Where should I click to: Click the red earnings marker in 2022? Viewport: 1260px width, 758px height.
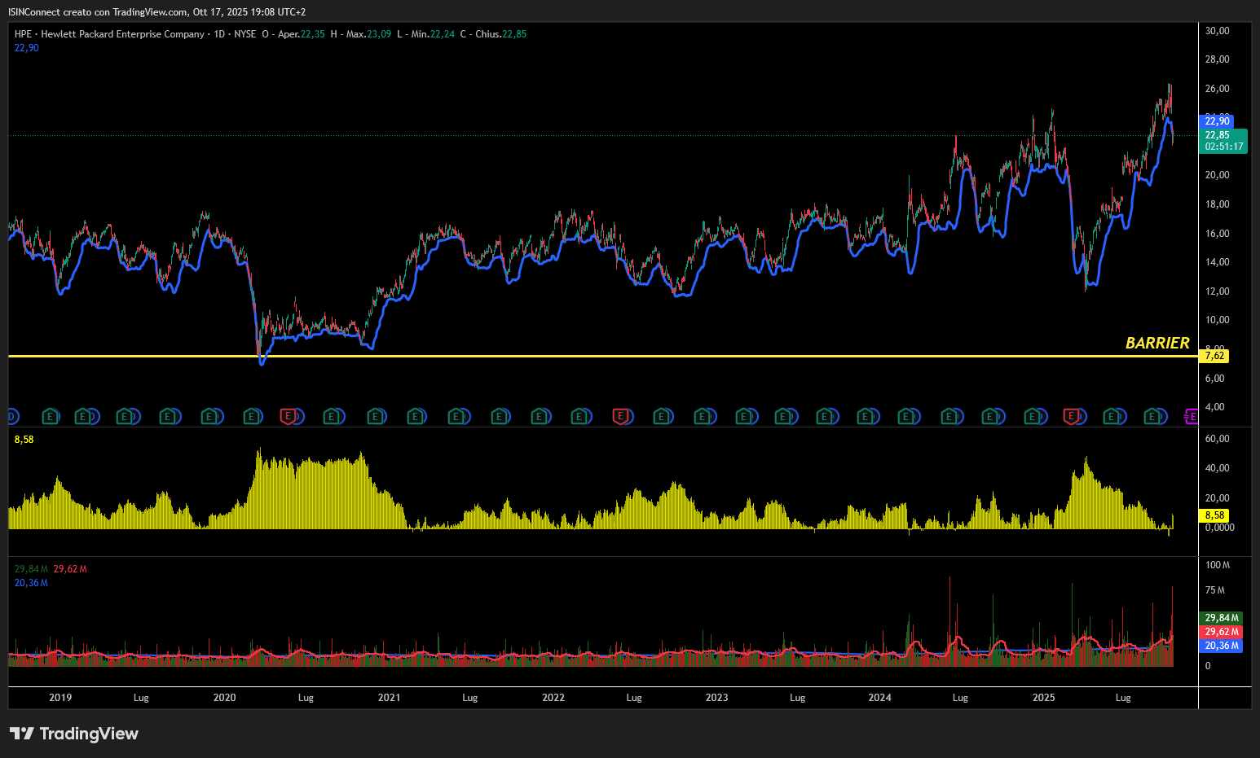tap(620, 417)
